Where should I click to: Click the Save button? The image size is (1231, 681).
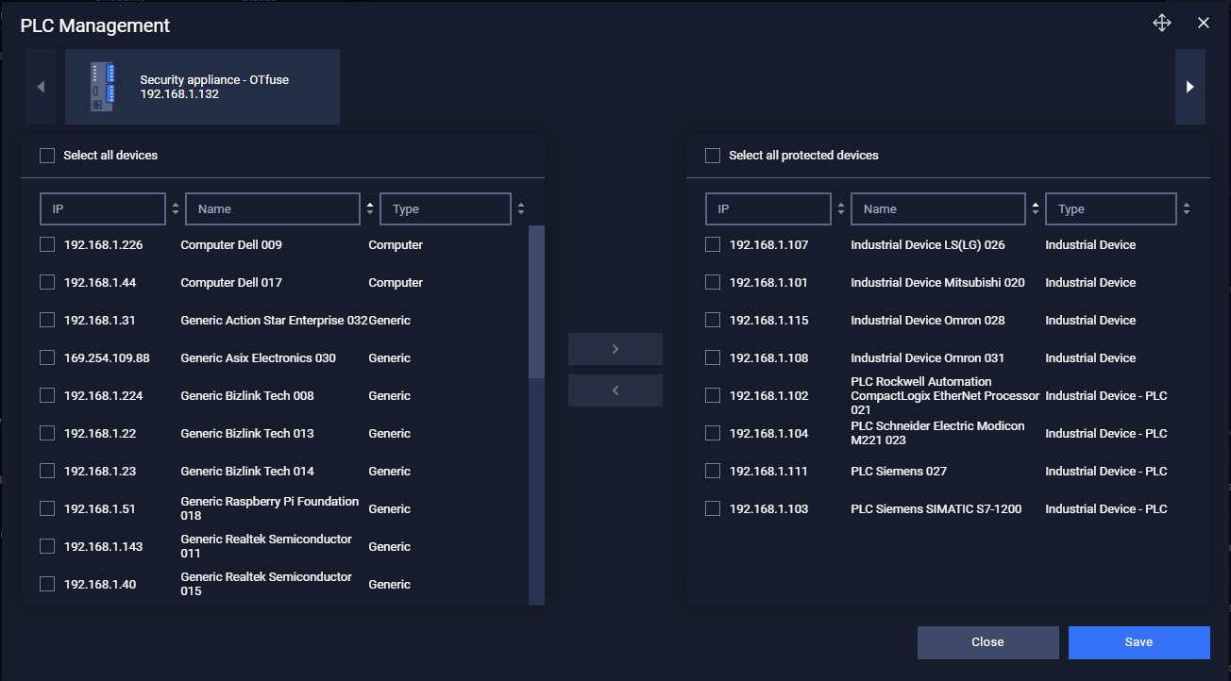point(1138,642)
